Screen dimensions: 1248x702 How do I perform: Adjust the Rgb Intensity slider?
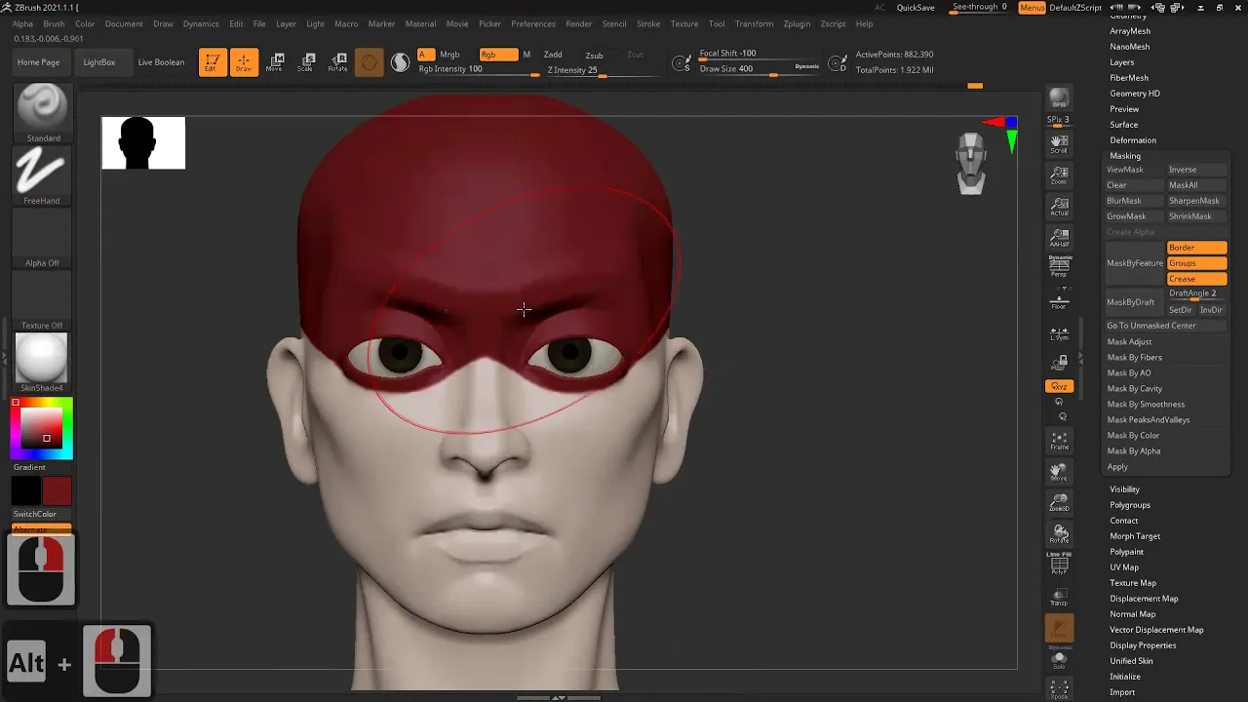[478, 69]
